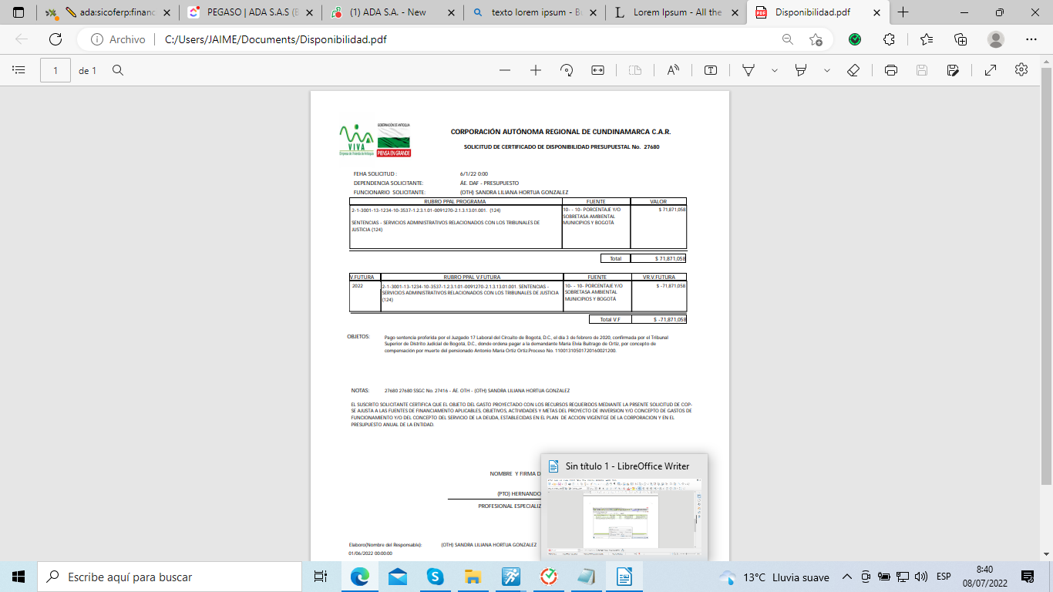This screenshot has height=592, width=1053.
Task: Refresh the current page
Action: (56, 39)
